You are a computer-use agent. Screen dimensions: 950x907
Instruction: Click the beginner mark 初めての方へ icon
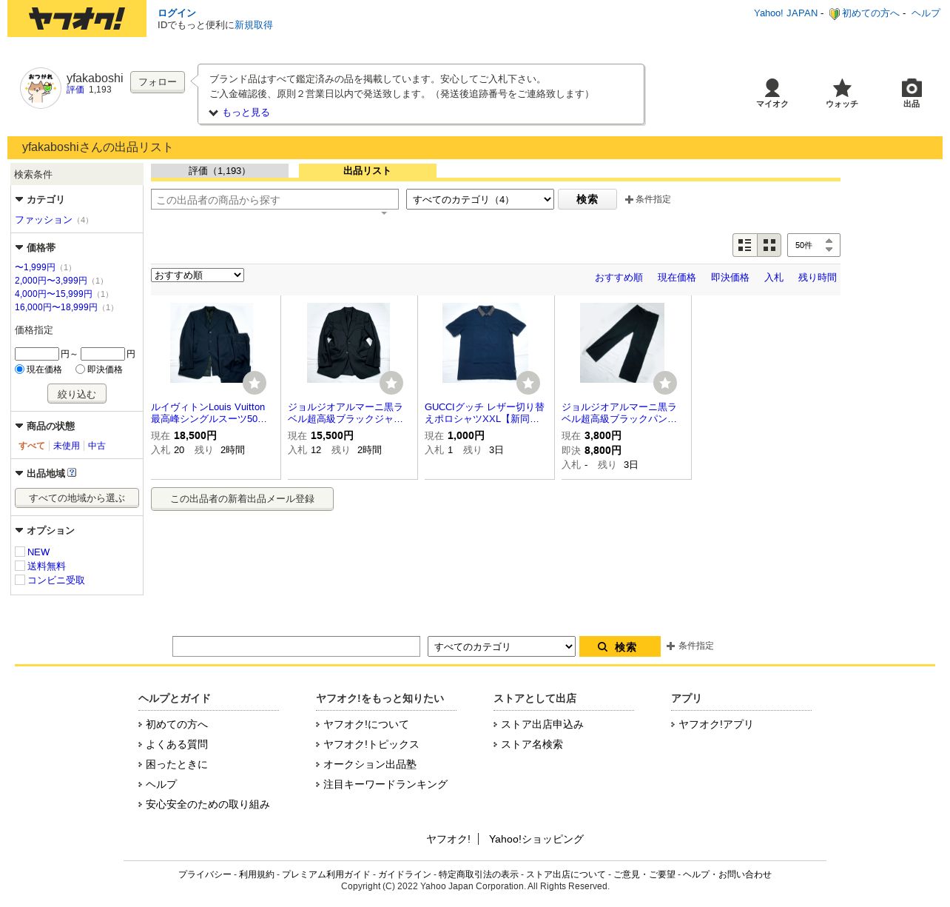coord(834,13)
